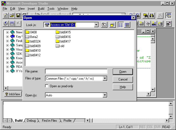Toggle the Open as read-only checkbox
176x130 pixels.
[47, 86]
